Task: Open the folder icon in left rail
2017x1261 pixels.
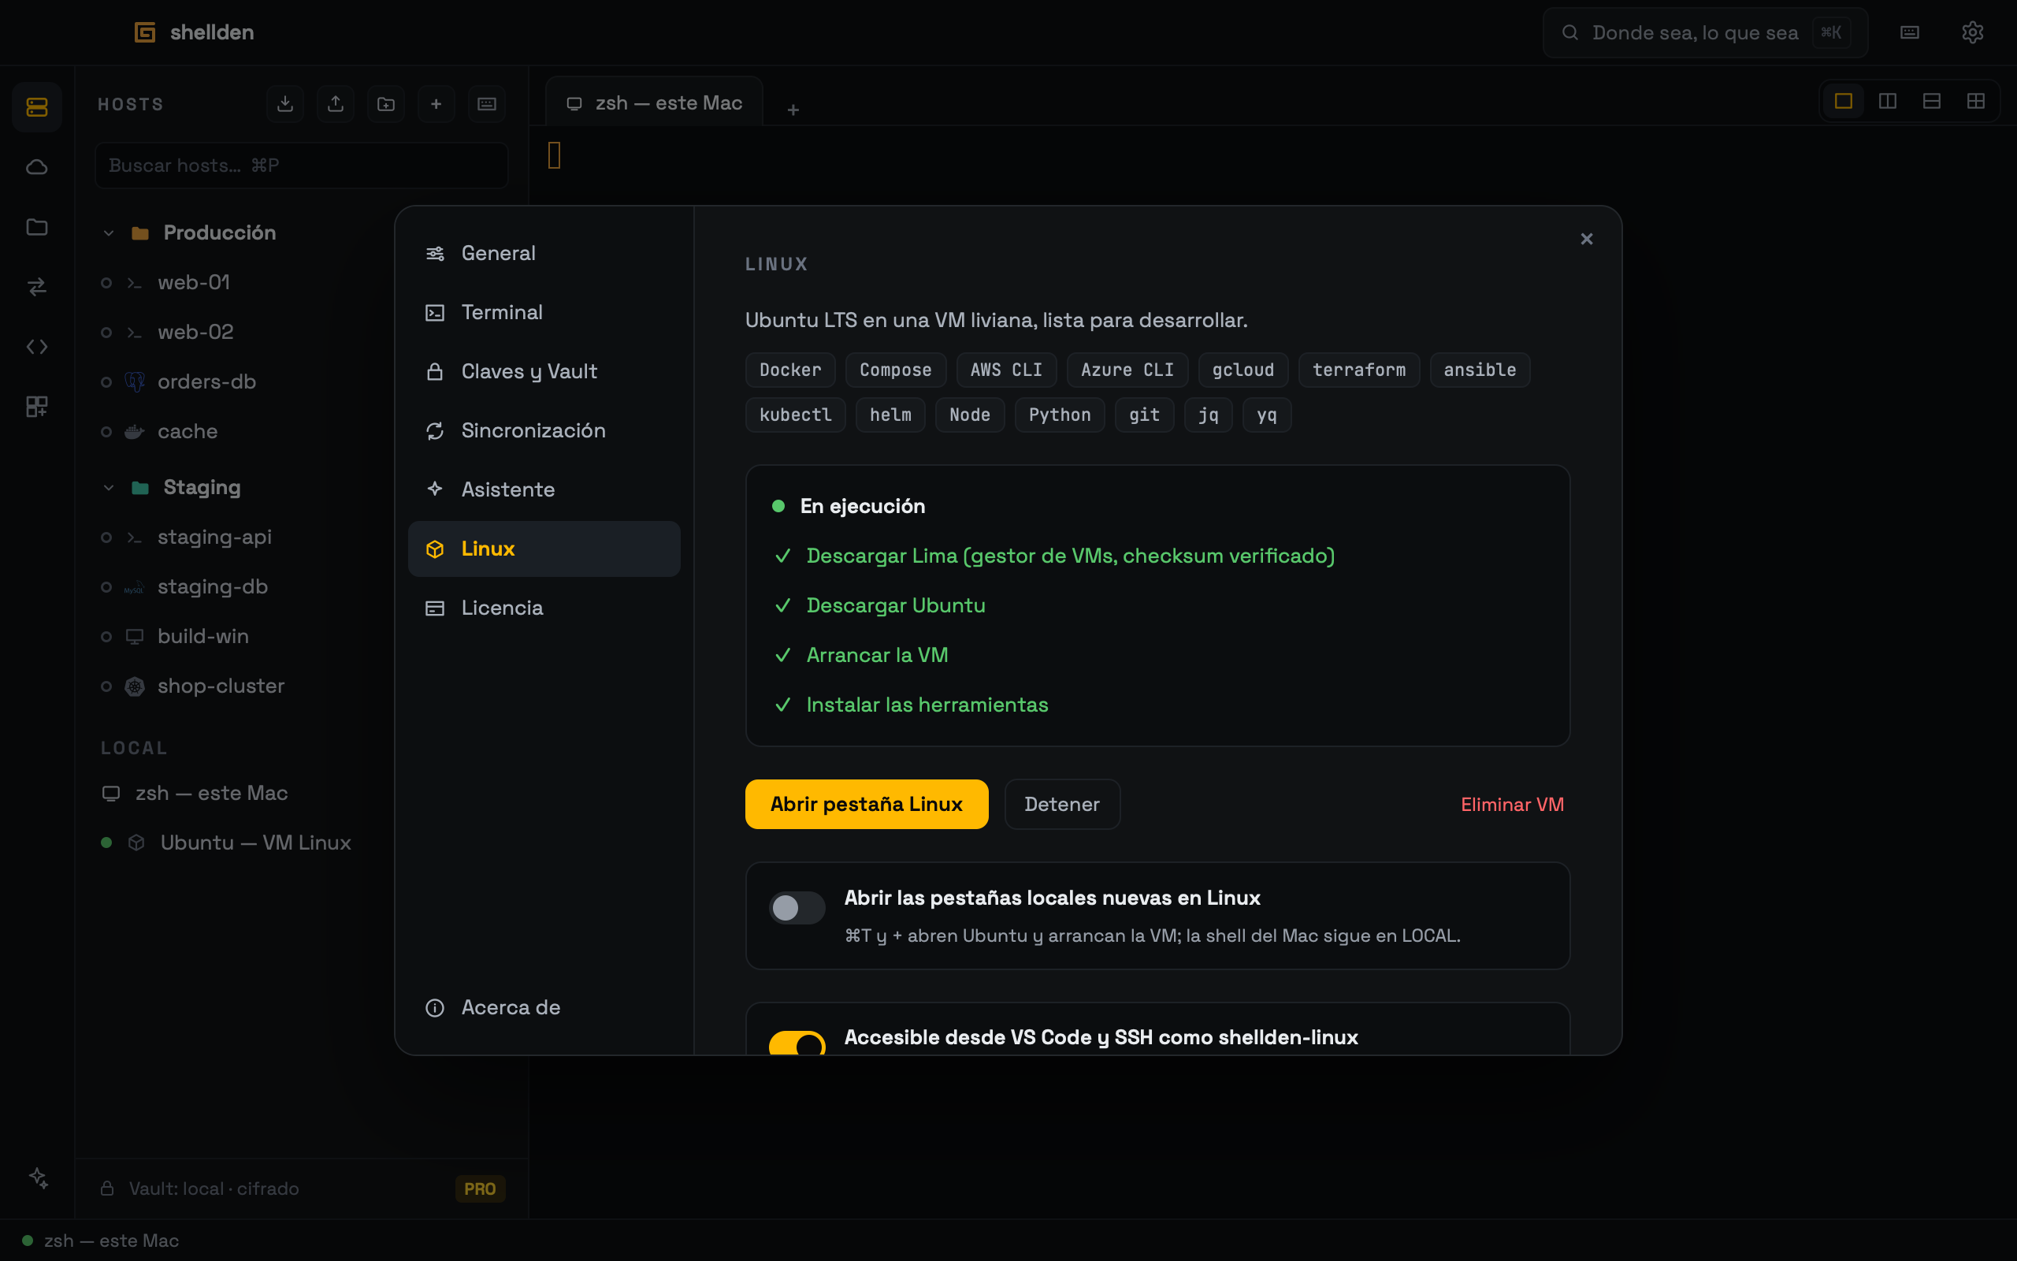Action: click(x=37, y=227)
